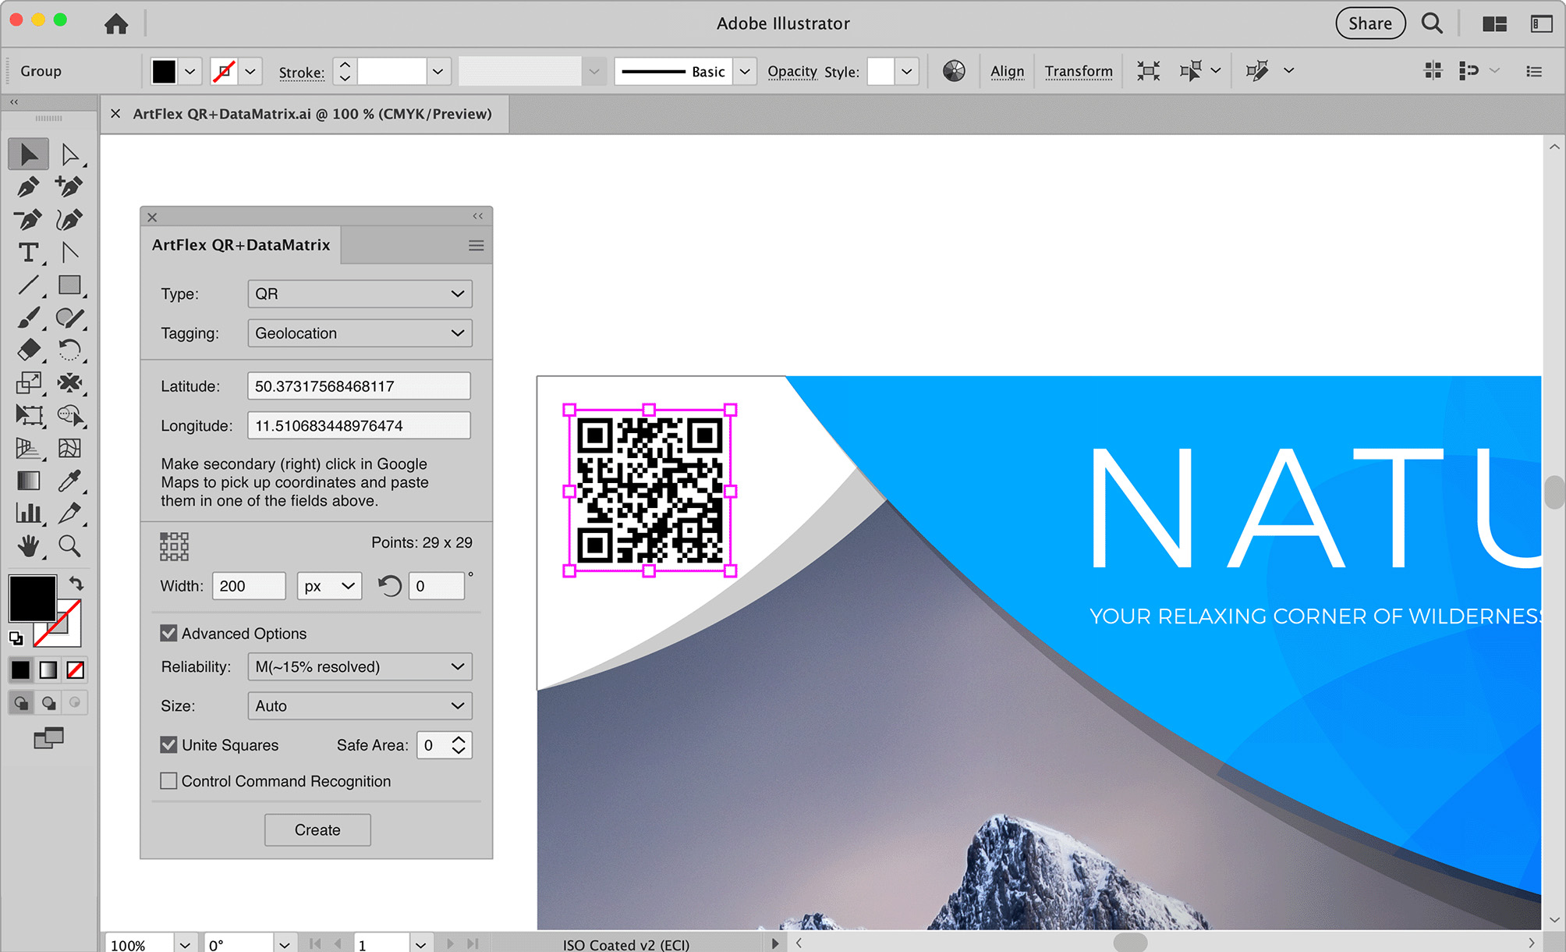This screenshot has width=1566, height=952.
Task: Select the Direct Selection tool
Action: click(x=69, y=155)
